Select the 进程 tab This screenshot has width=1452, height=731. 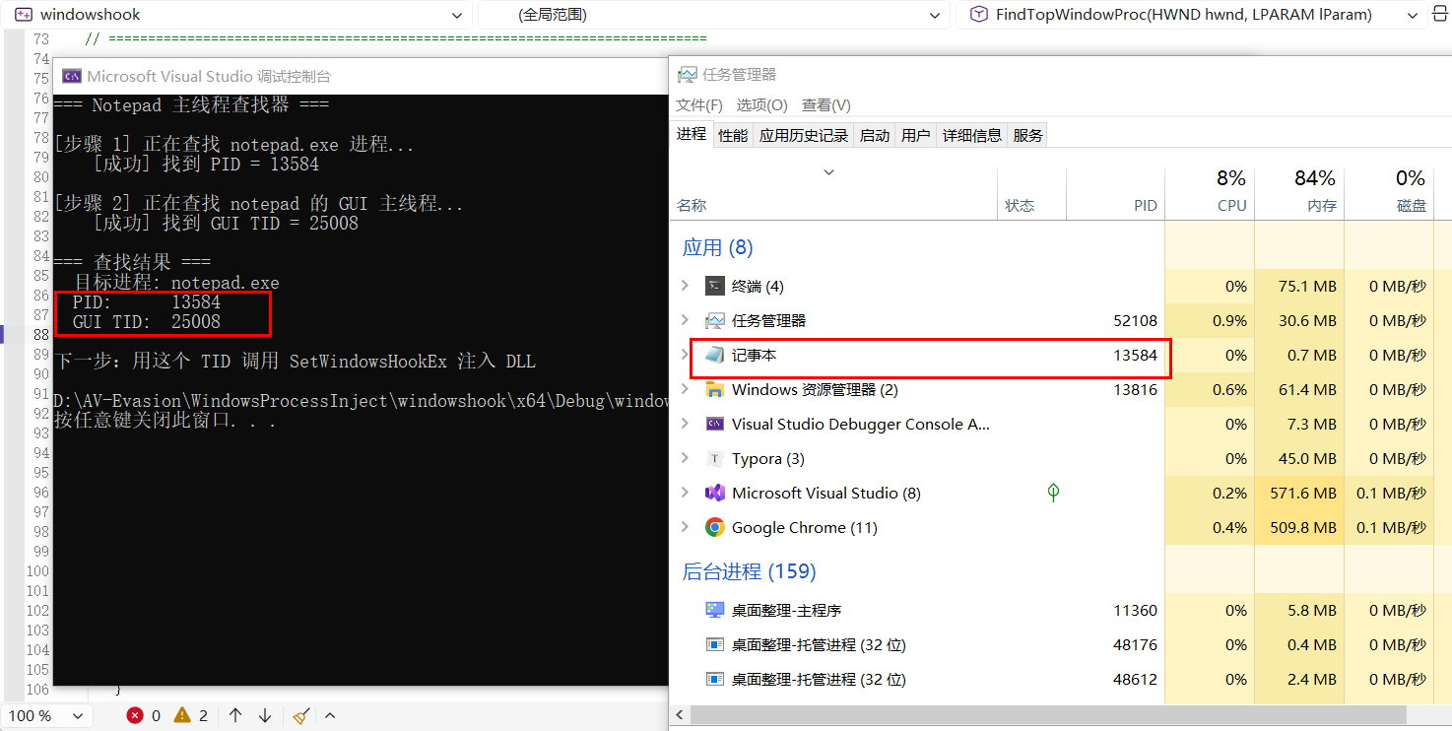(x=692, y=134)
